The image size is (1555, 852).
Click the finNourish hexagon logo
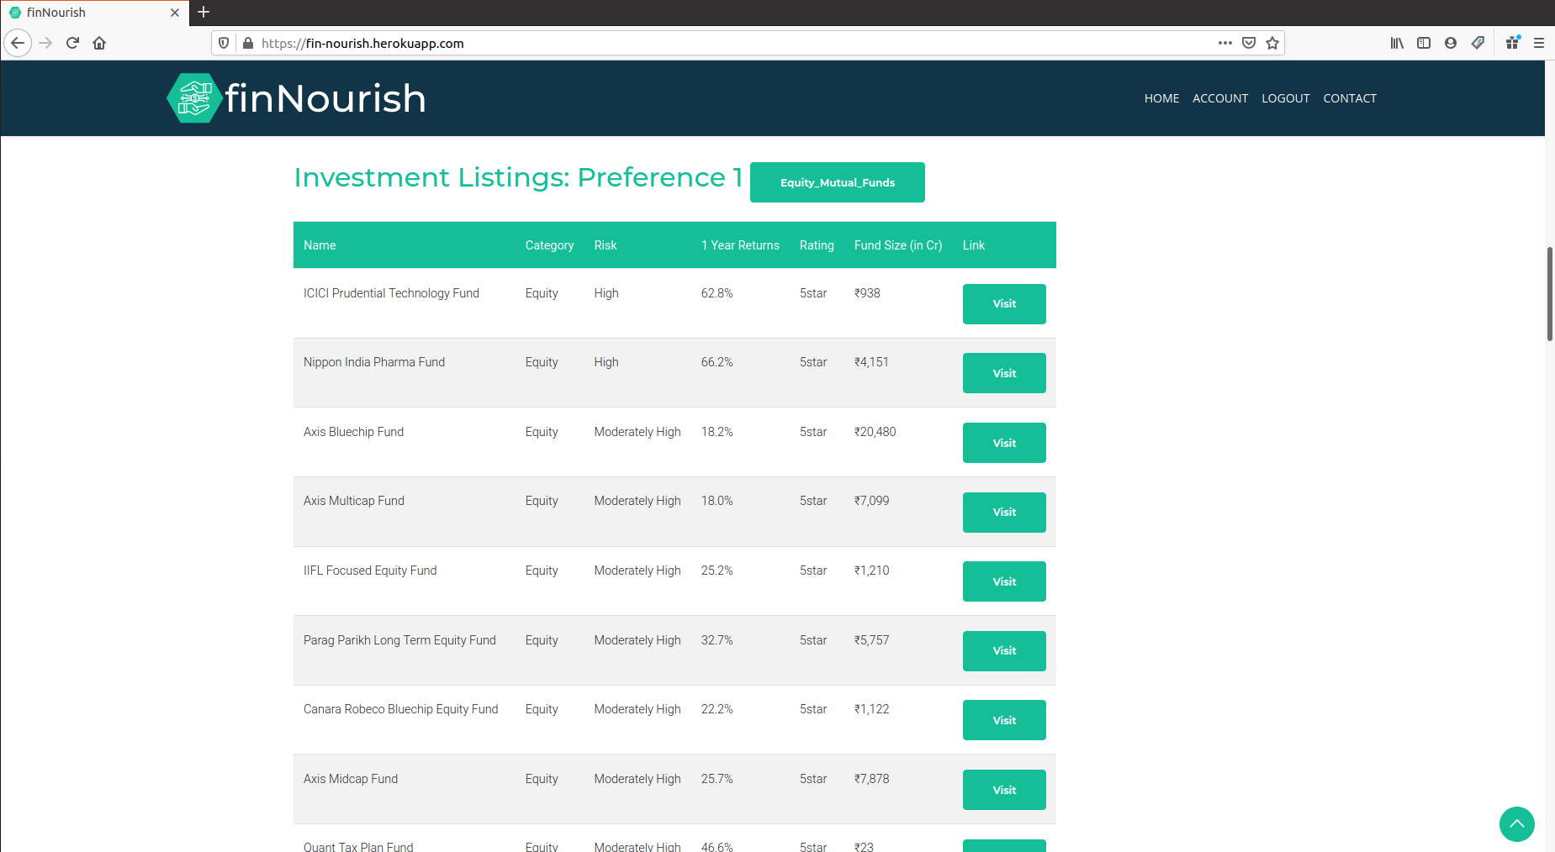tap(195, 98)
